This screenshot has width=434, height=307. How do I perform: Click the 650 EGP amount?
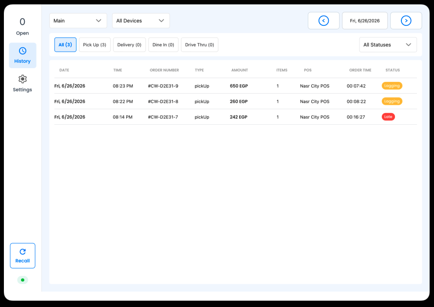[239, 86]
